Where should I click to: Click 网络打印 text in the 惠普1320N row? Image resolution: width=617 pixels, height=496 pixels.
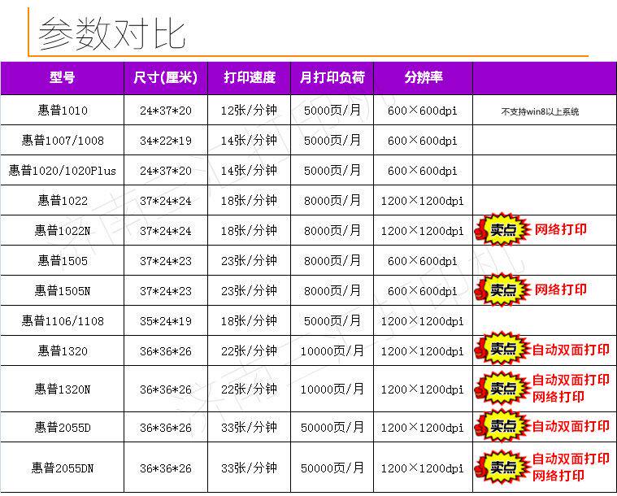pos(558,397)
